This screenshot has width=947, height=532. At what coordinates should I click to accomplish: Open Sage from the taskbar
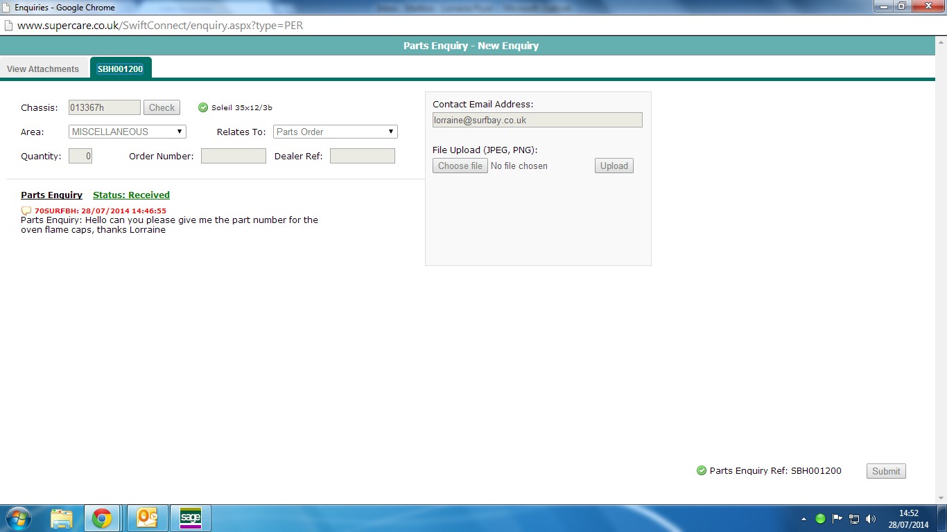pyautogui.click(x=190, y=518)
